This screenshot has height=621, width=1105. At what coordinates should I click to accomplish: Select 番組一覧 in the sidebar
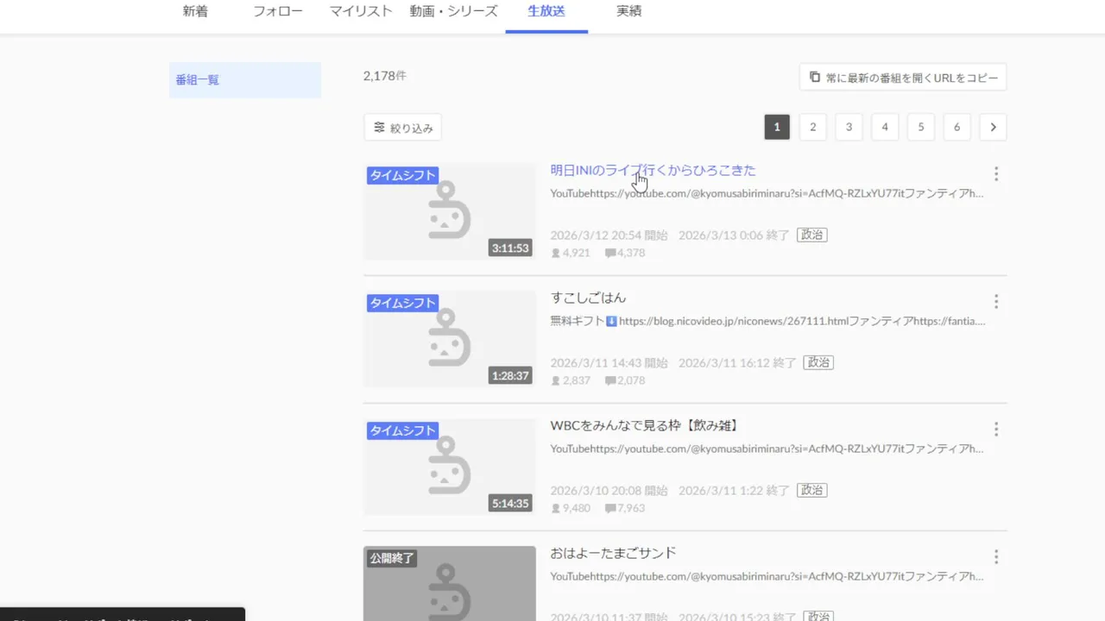pos(245,80)
